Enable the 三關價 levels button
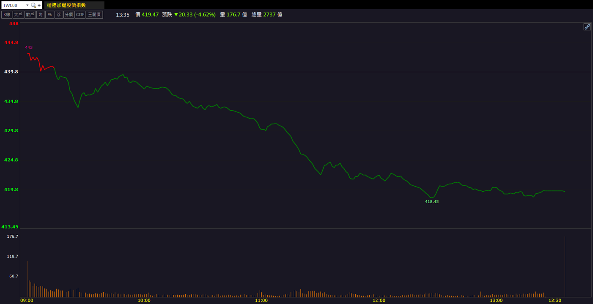The width and height of the screenshot is (593, 304). pos(94,15)
